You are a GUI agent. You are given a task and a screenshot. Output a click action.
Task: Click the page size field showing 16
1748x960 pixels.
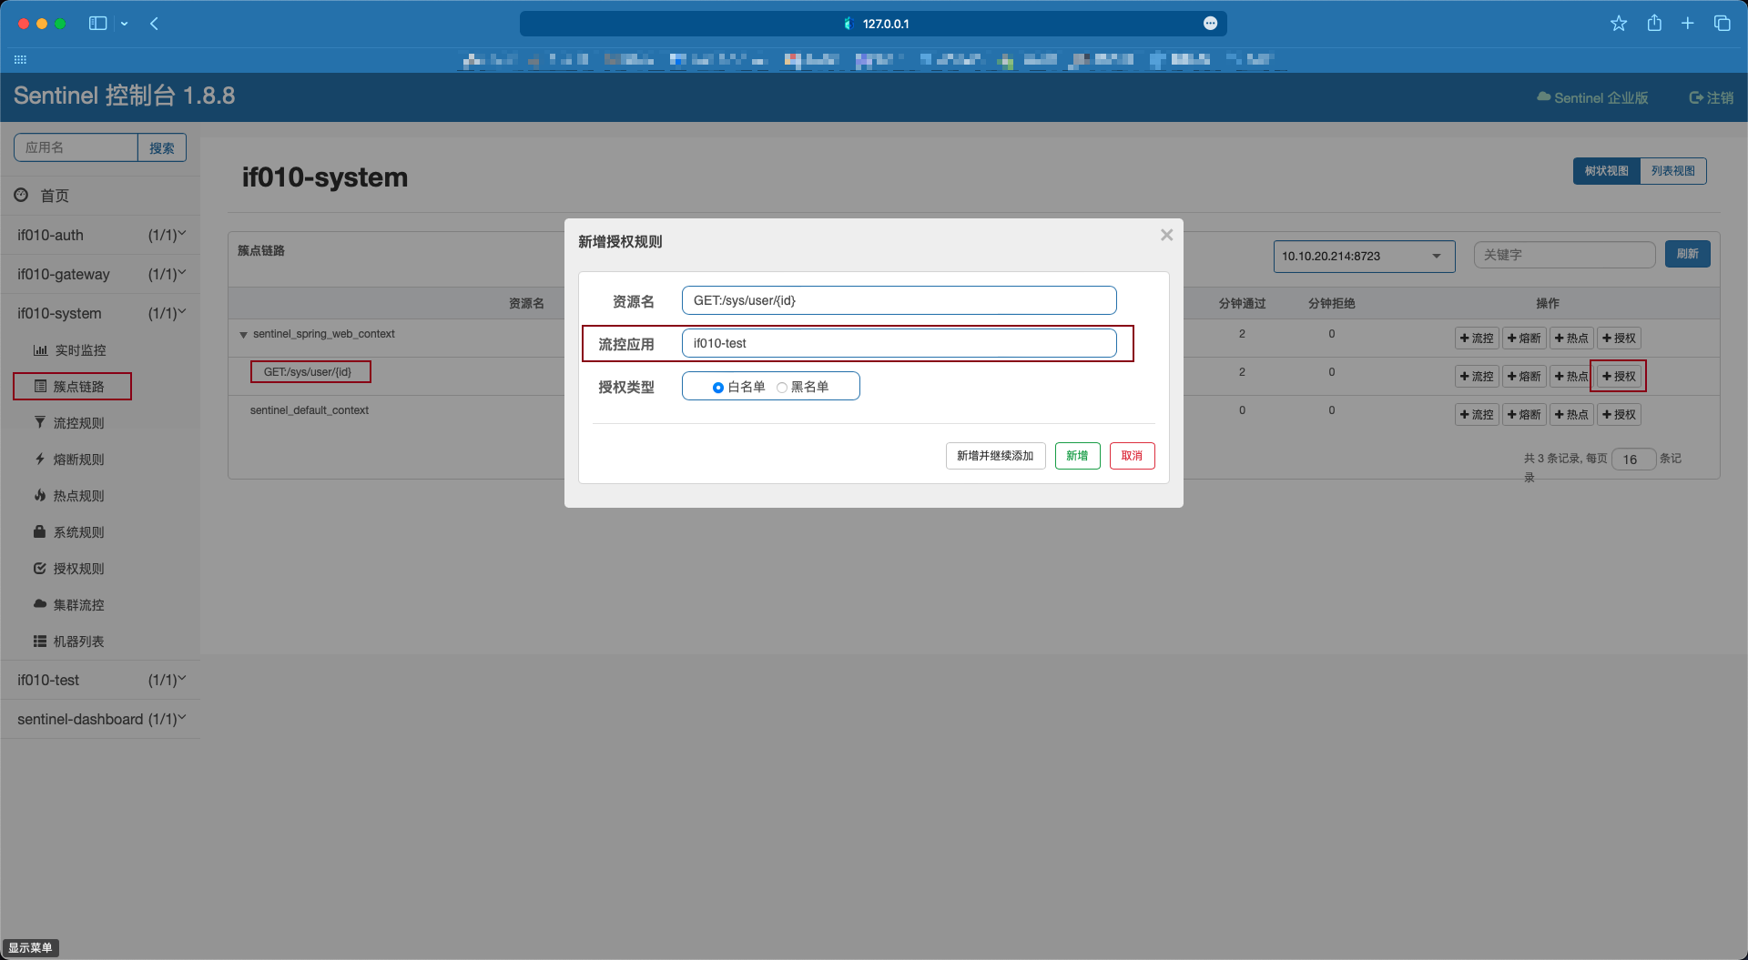1633,460
